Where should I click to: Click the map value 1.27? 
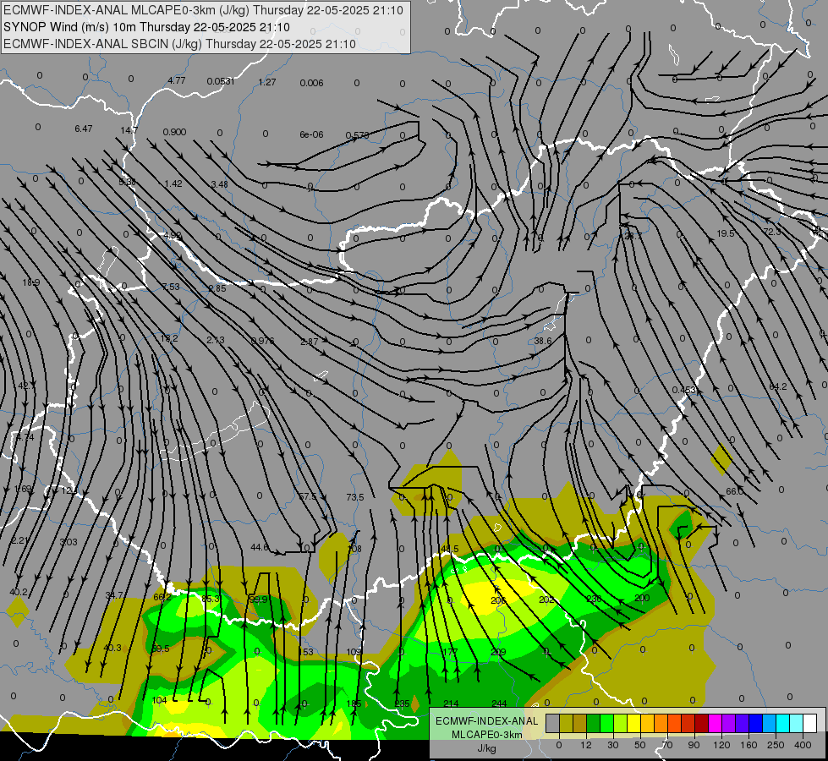pyautogui.click(x=268, y=82)
